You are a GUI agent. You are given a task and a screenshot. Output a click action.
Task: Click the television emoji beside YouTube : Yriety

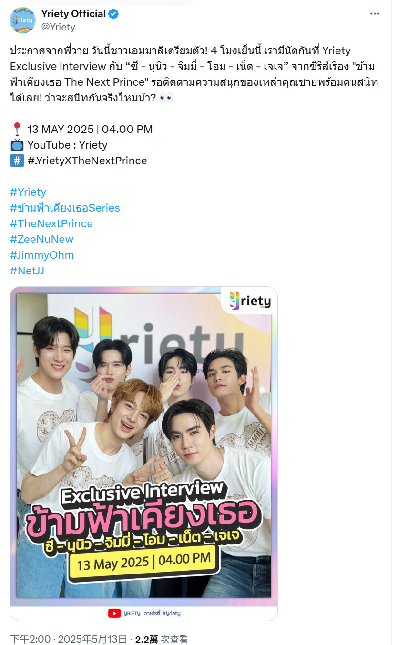tap(17, 144)
